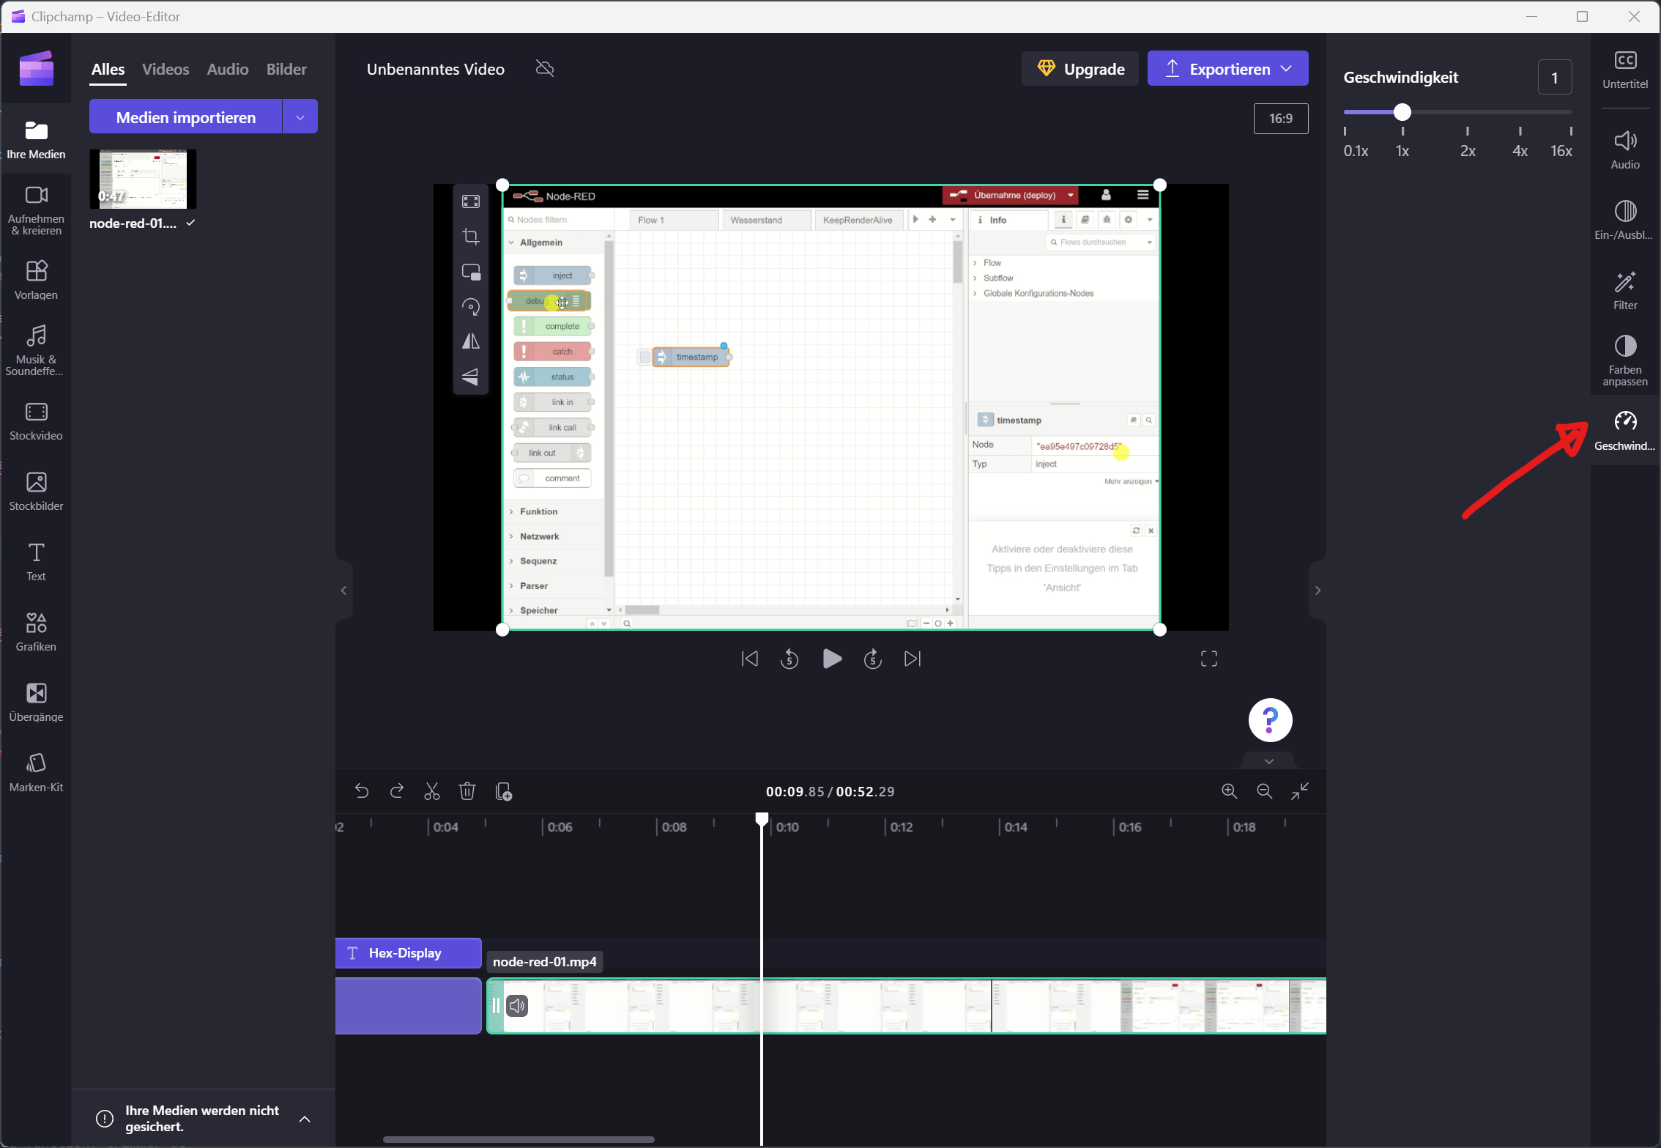Flip clip vertically

[x=471, y=377]
